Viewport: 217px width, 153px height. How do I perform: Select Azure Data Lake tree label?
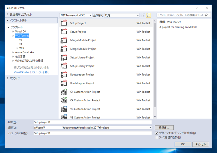(25, 52)
